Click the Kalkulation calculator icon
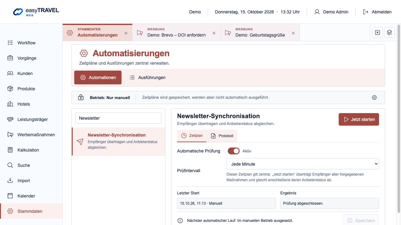 pos(10,150)
